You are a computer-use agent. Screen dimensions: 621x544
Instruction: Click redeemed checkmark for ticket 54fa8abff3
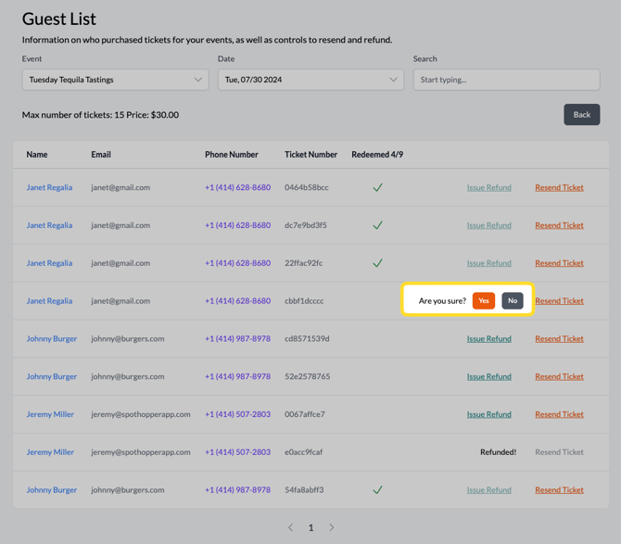click(377, 489)
